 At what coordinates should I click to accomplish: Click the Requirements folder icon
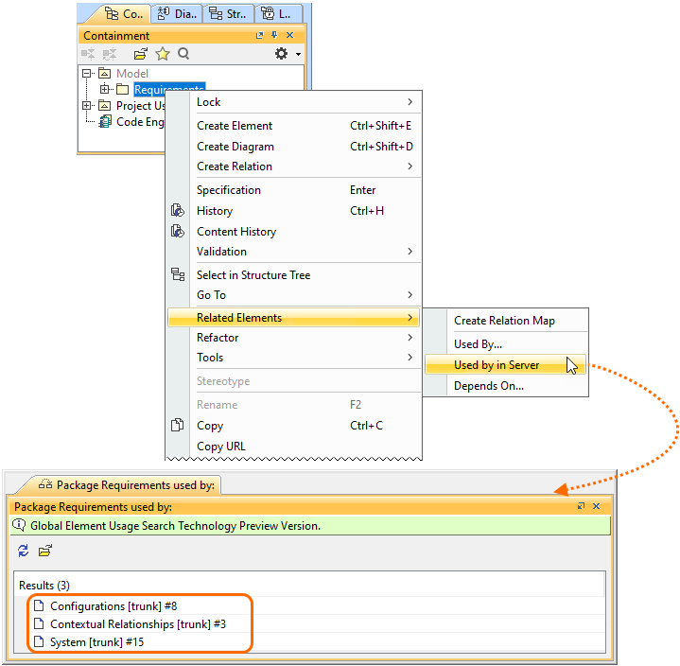pos(122,89)
